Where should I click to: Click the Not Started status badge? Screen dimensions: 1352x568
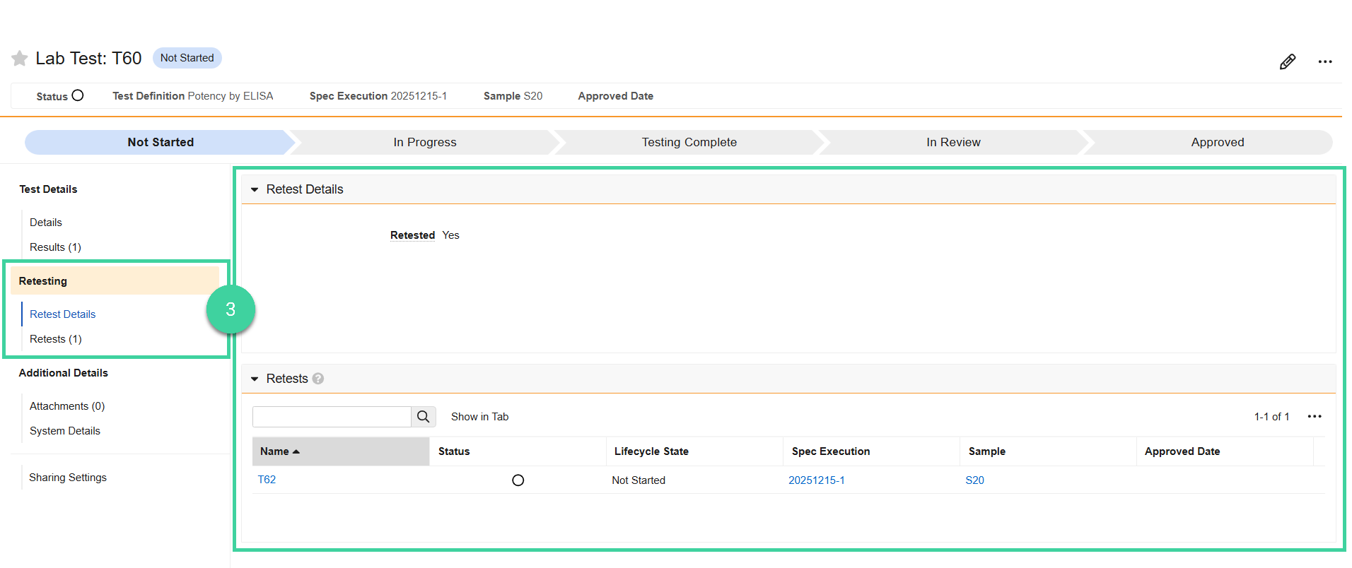point(187,58)
